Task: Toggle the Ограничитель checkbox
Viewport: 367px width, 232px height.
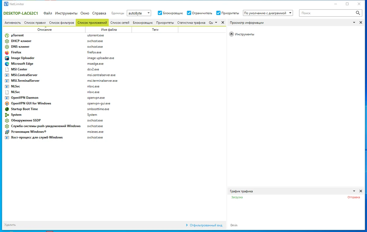Action: click(189, 13)
